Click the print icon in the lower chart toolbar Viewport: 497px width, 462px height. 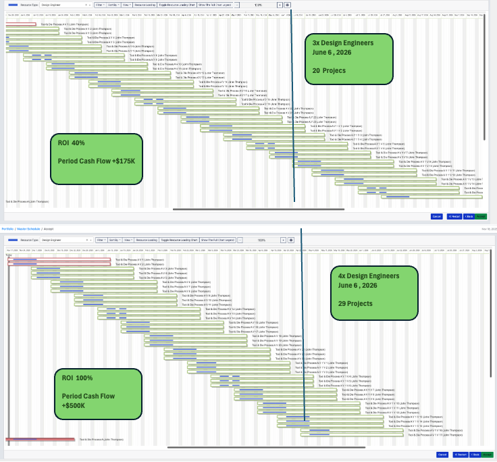point(290,240)
